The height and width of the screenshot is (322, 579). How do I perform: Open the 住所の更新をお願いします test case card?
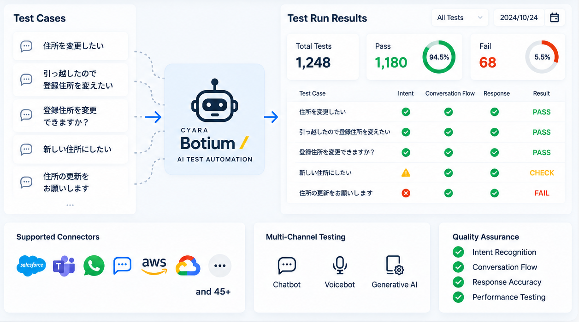[71, 182]
